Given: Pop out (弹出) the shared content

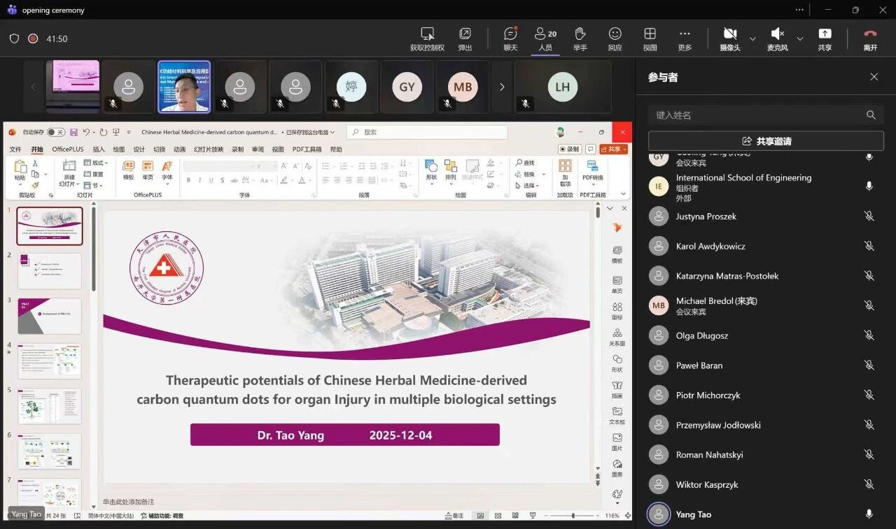Looking at the screenshot, I should [x=465, y=38].
